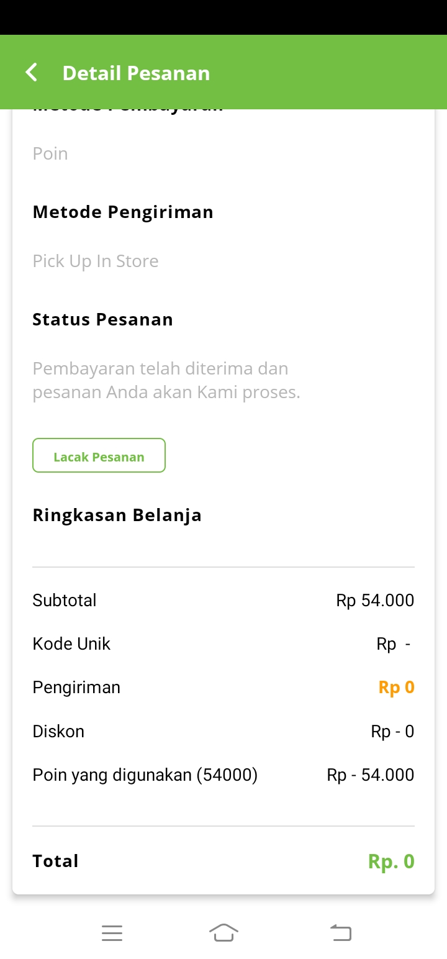Select the Pick Up In Store text
Screen dimensions: 447x959
coord(96,261)
